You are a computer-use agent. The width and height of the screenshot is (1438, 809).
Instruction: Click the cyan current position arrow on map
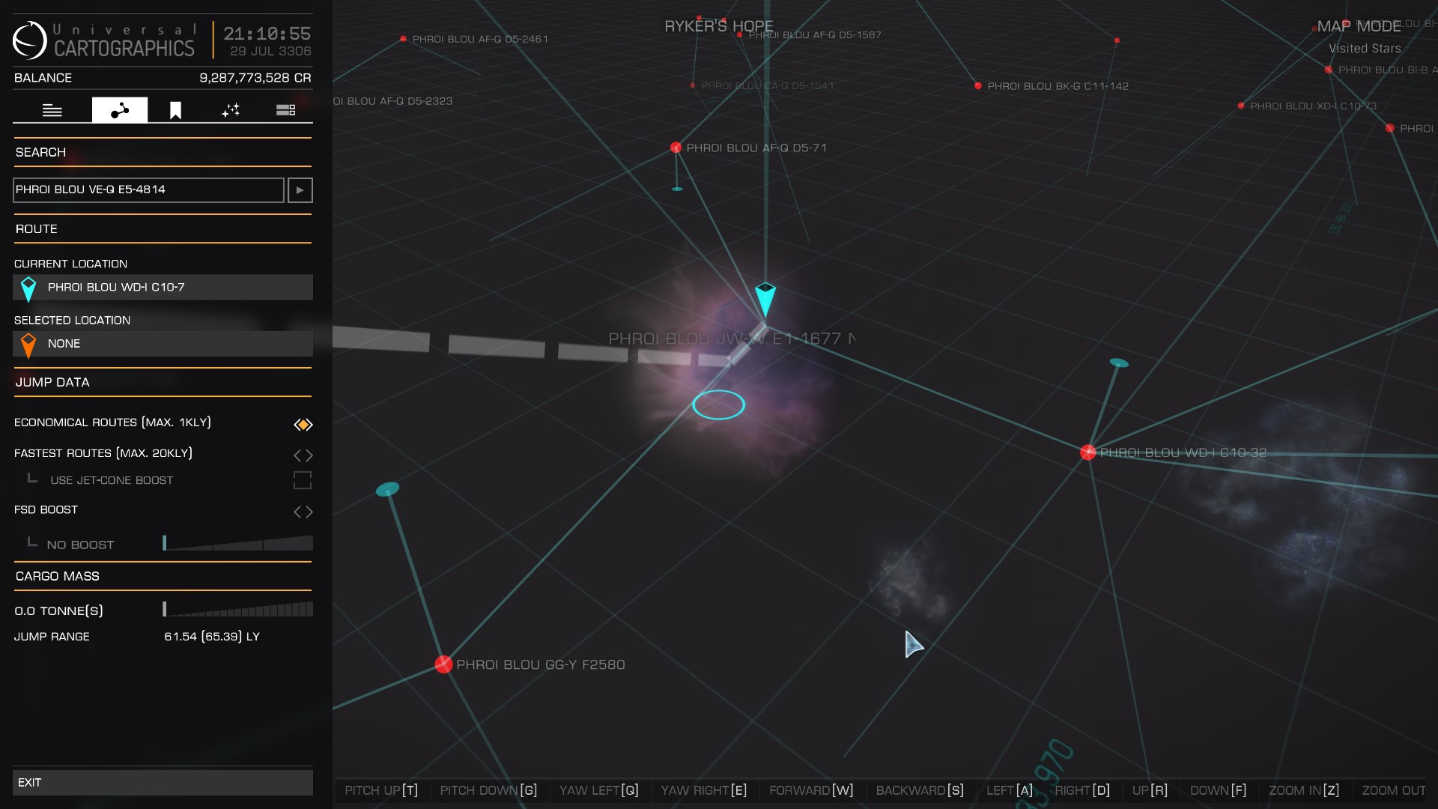pos(765,300)
